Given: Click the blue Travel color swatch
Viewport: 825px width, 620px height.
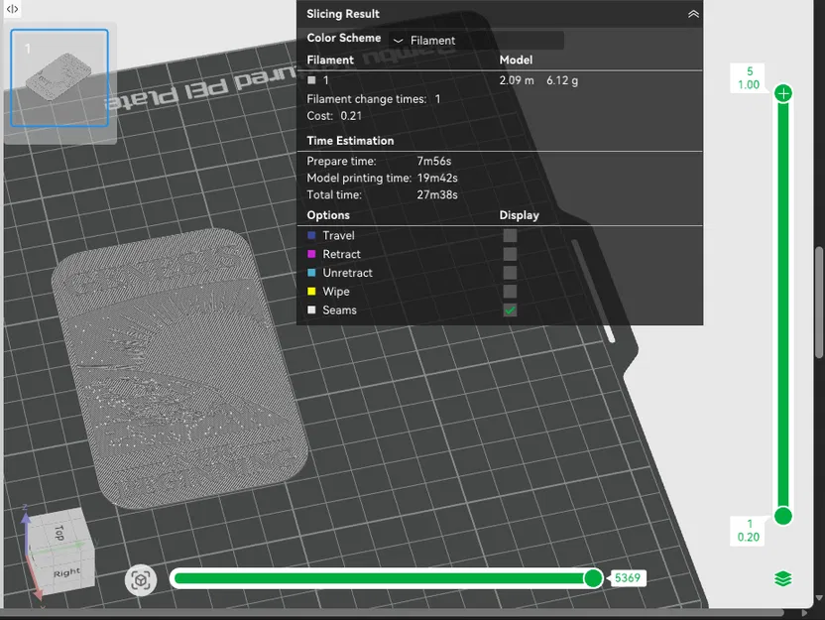Looking at the screenshot, I should [x=311, y=235].
